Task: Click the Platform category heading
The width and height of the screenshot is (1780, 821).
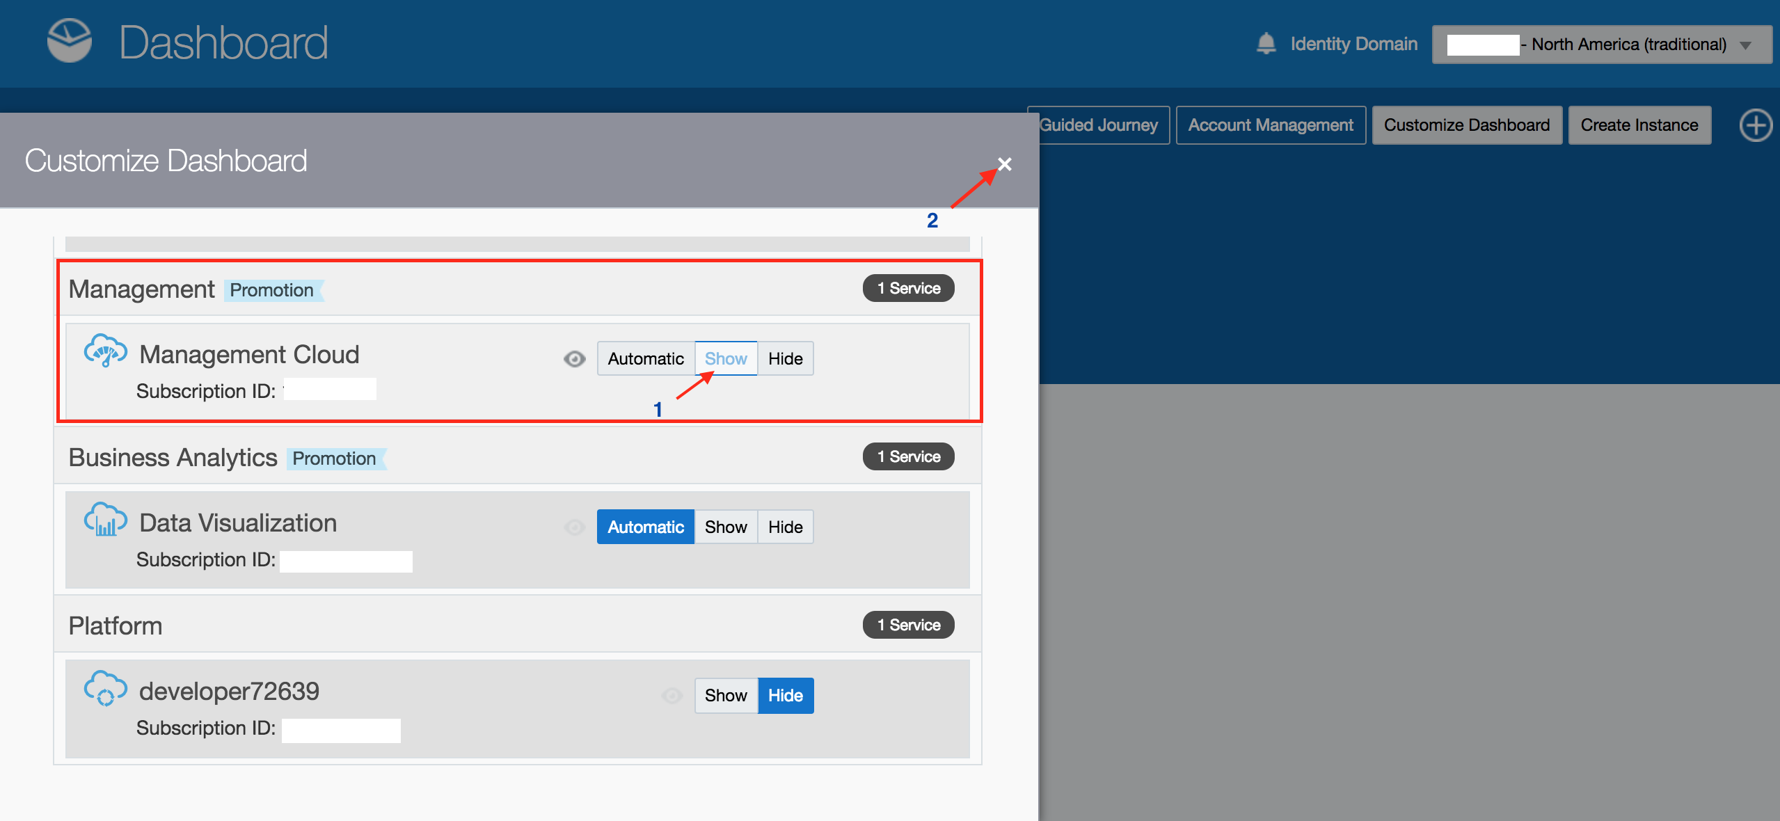Action: [x=116, y=625]
